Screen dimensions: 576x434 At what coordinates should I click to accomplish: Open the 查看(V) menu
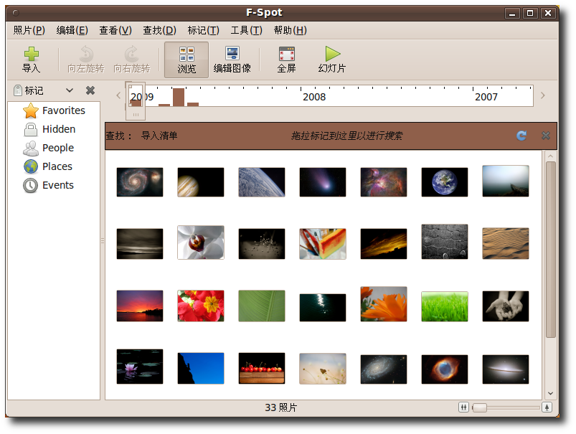pos(115,30)
